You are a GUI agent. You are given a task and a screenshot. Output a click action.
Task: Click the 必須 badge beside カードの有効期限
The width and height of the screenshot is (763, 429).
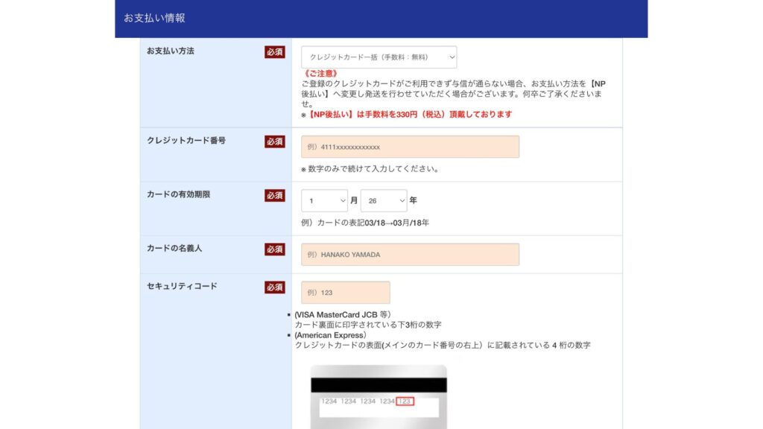click(x=275, y=195)
